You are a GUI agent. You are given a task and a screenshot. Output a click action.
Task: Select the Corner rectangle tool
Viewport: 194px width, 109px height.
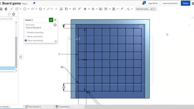point(17,9)
